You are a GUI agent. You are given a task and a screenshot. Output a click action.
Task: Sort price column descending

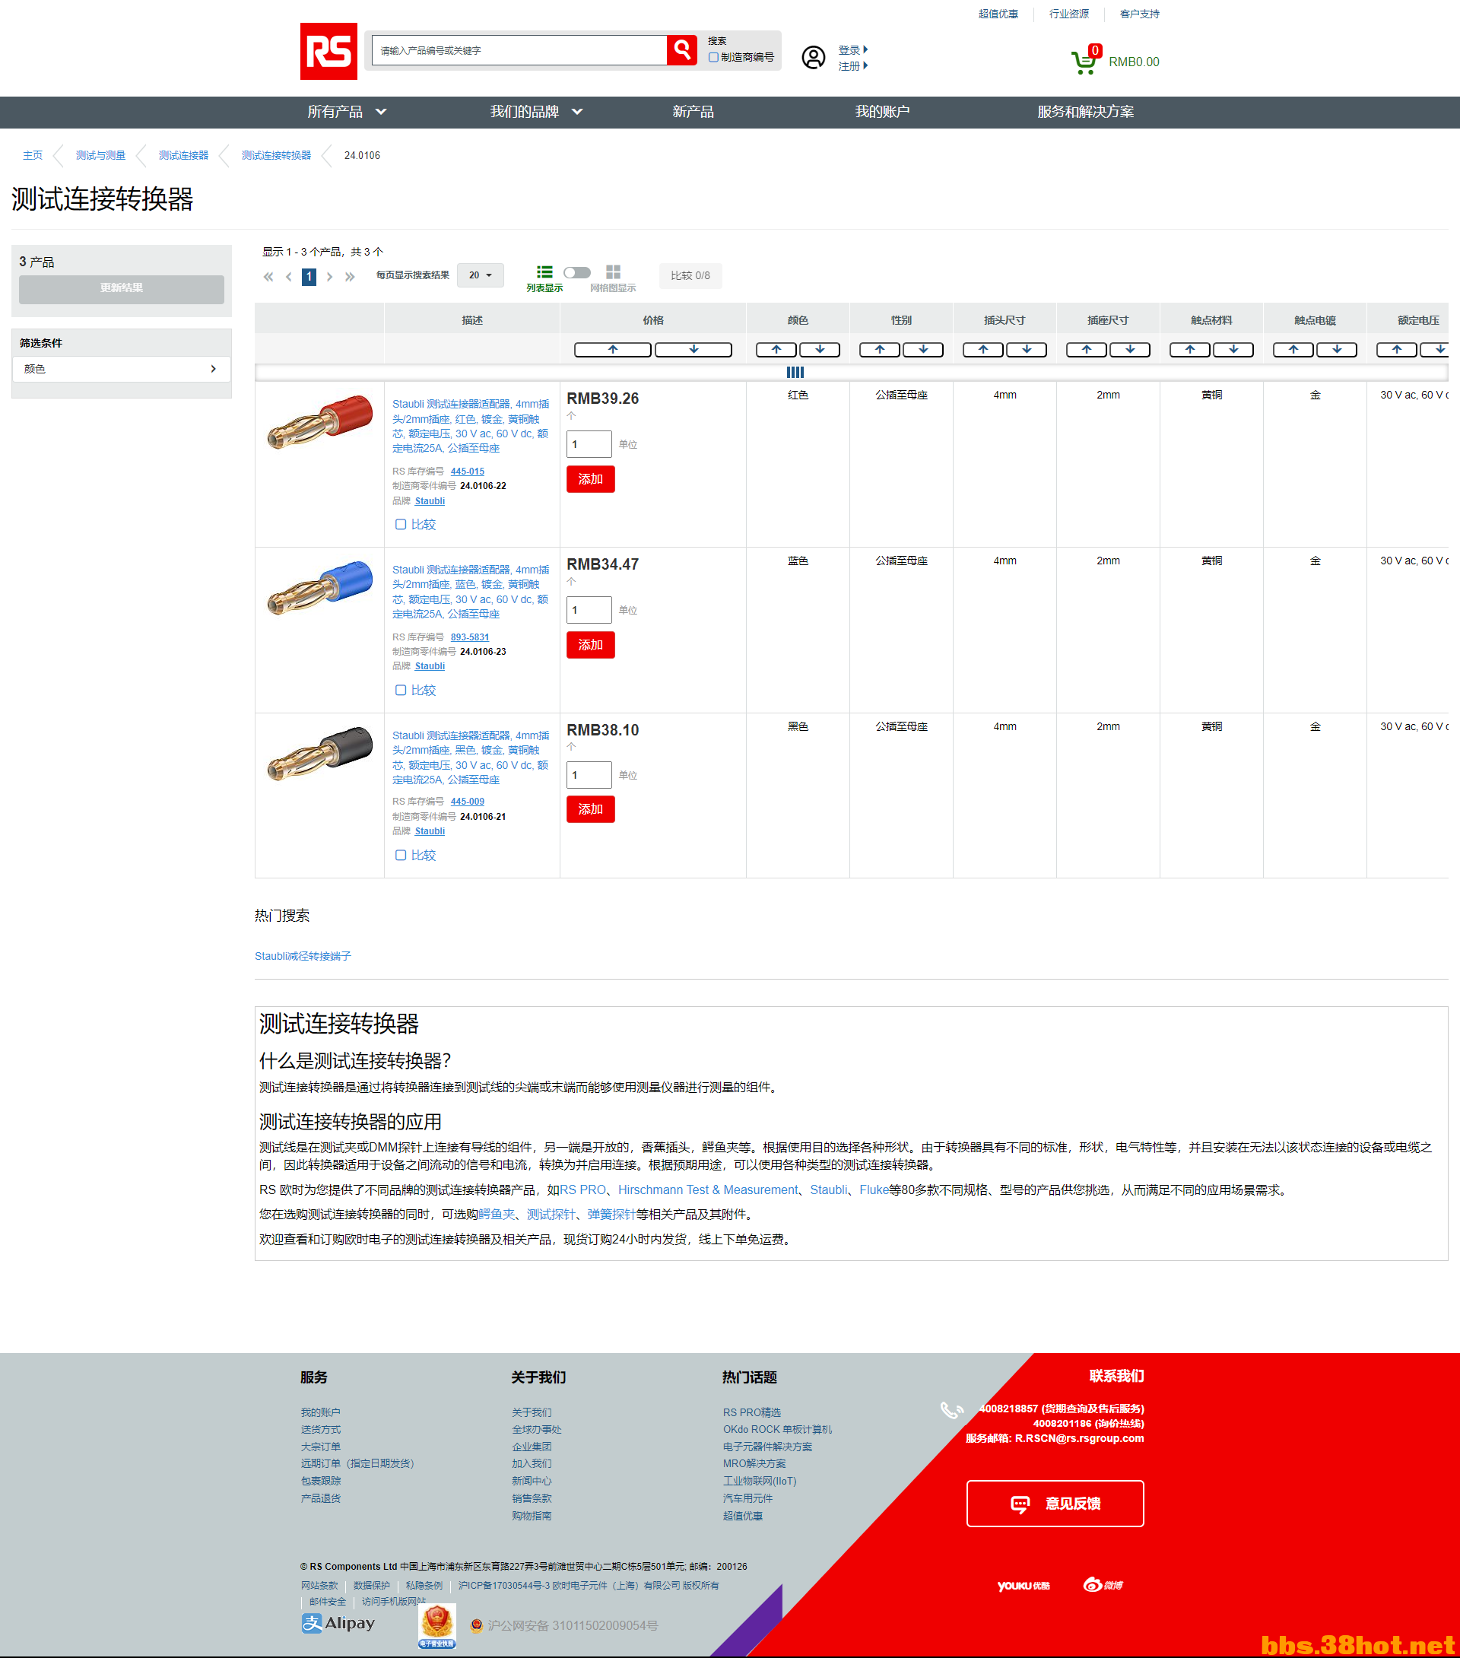coord(693,350)
